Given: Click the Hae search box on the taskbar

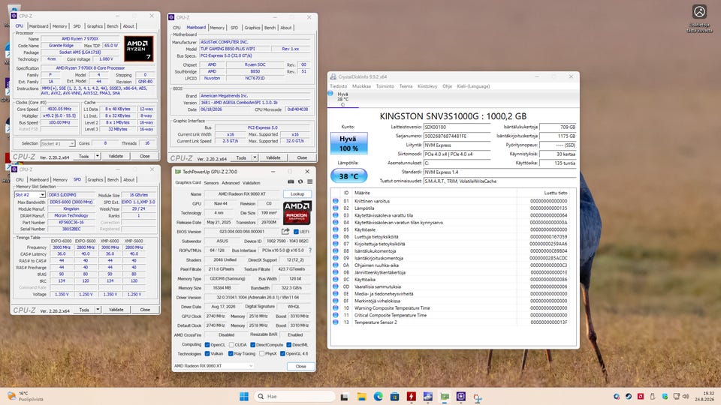Looking at the screenshot, I should coord(294,396).
